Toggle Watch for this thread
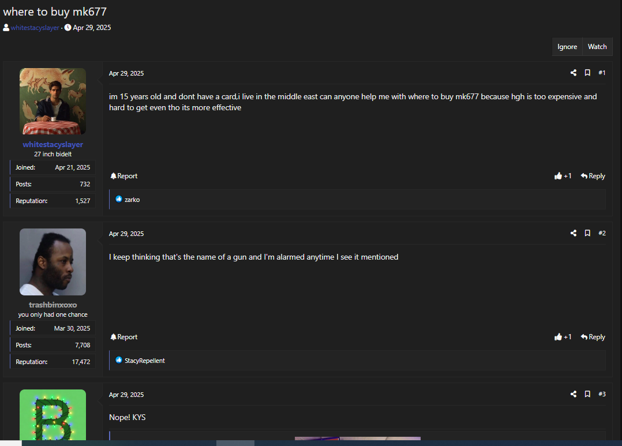This screenshot has width=622, height=446. [597, 47]
